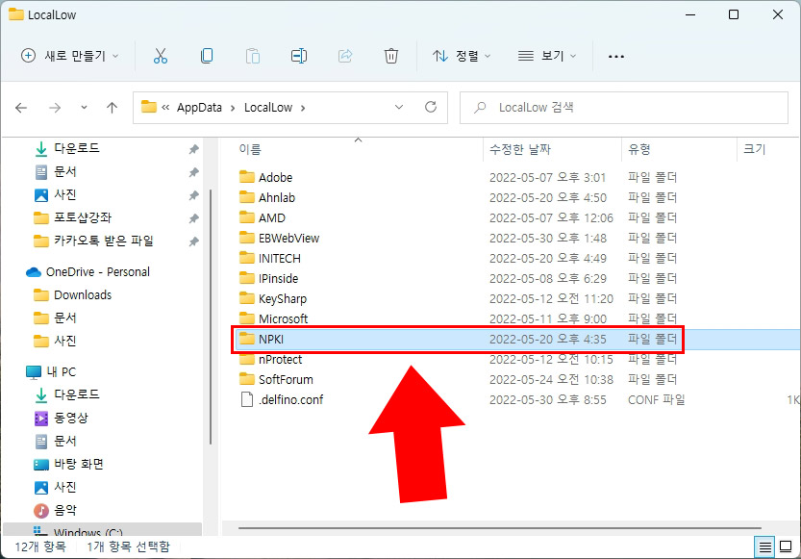This screenshot has width=801, height=559.
Task: Open the ... more options menu
Action: tap(615, 57)
